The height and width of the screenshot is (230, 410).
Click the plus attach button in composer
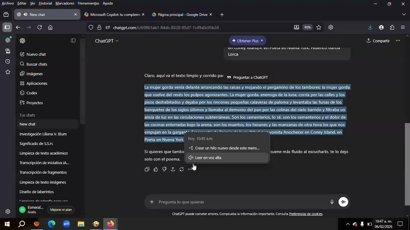click(152, 202)
